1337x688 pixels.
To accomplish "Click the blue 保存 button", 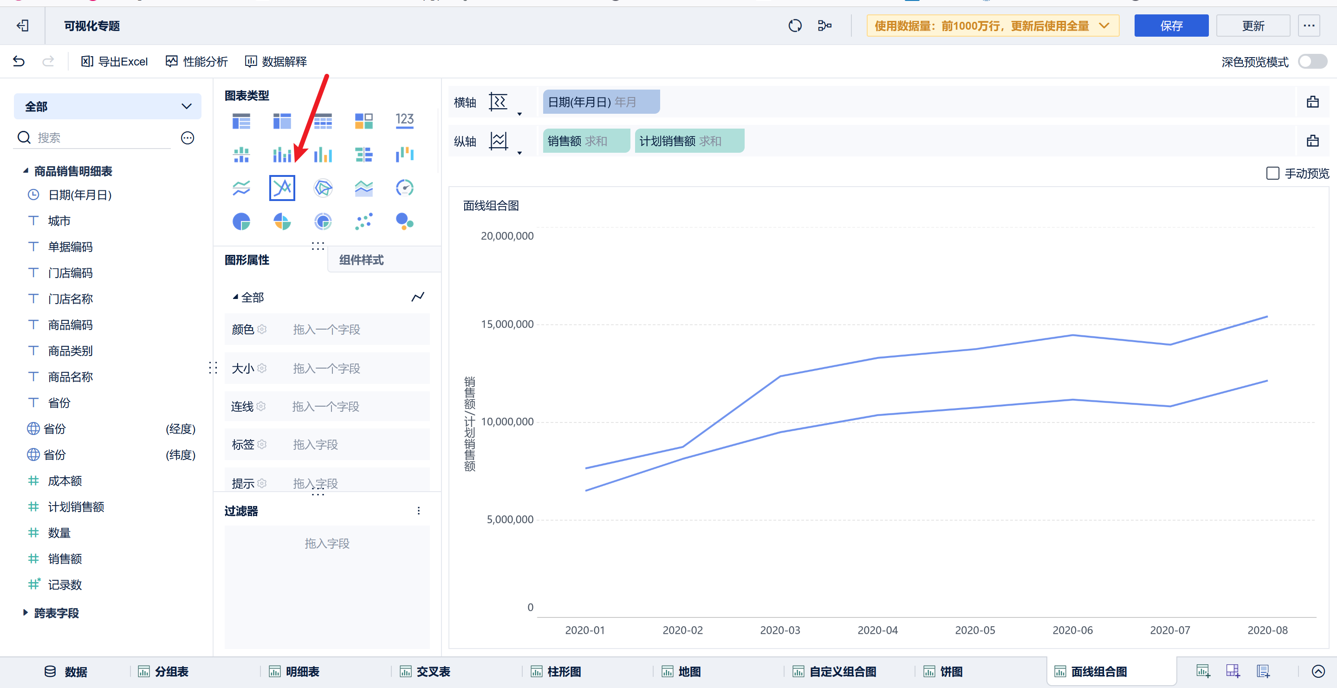I will click(1171, 26).
